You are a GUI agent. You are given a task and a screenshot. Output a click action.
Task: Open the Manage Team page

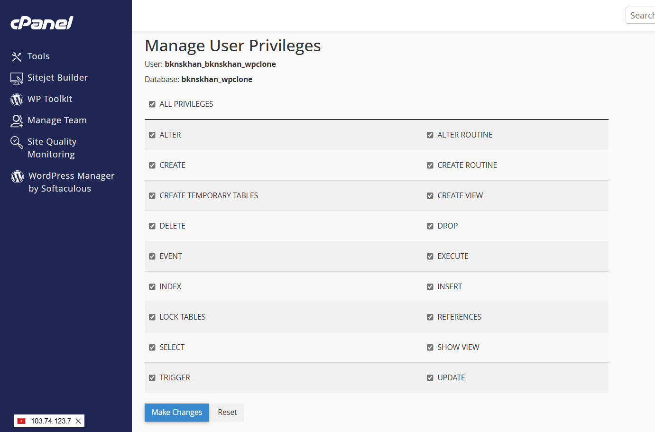[x=57, y=120]
